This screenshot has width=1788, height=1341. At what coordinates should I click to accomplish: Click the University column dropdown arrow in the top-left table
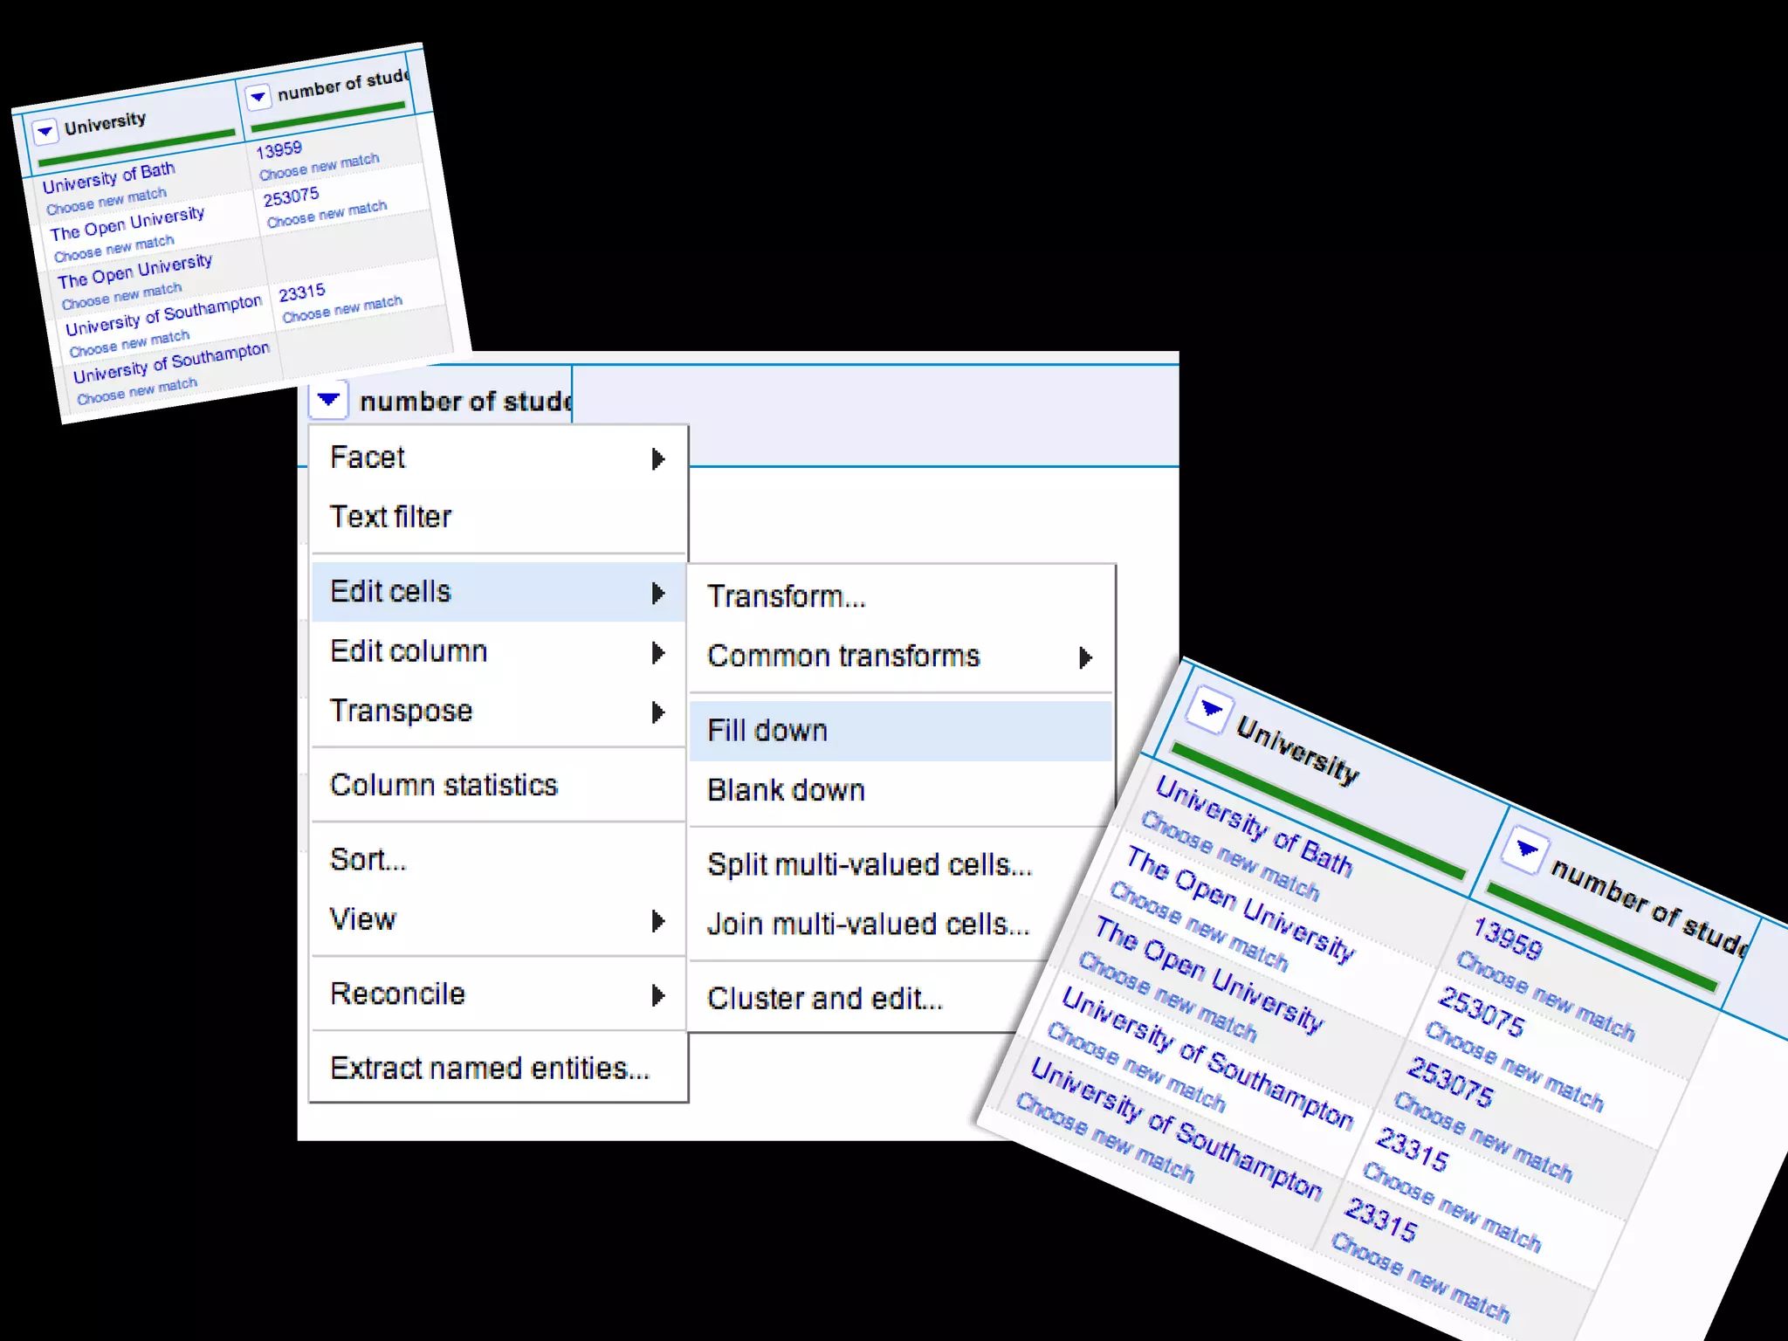click(45, 131)
